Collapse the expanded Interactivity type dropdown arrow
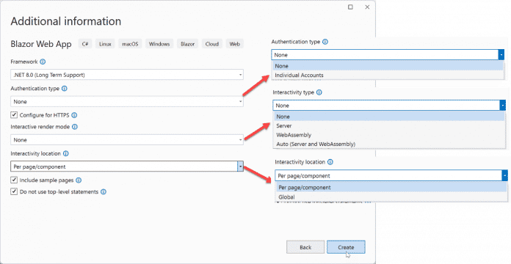Viewport: 511px width, 264px height. click(x=503, y=105)
